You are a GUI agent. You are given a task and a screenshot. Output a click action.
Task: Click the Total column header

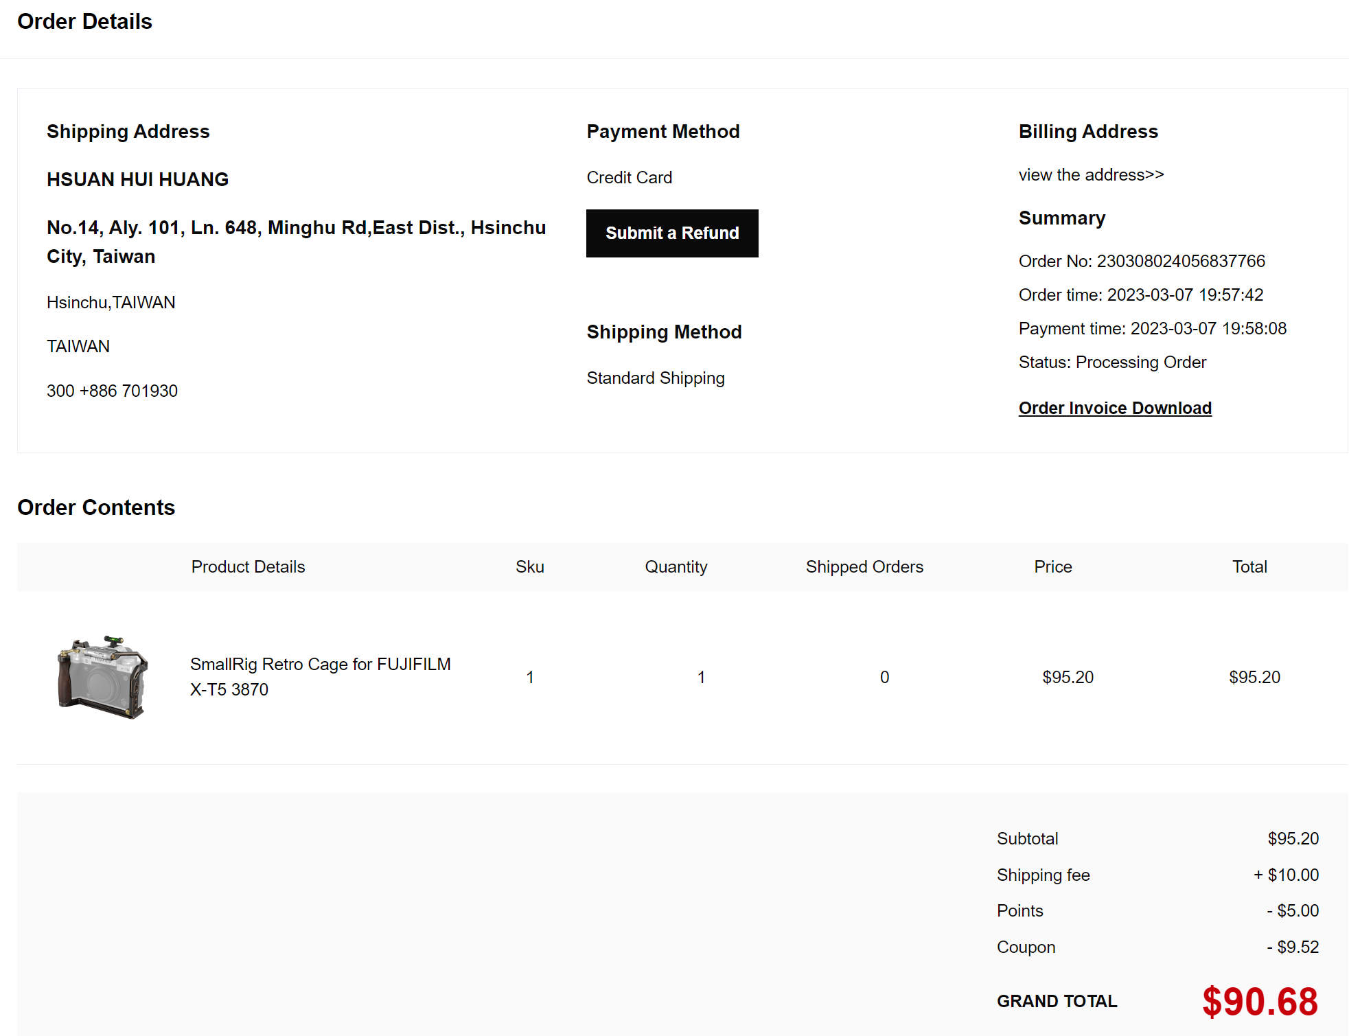coord(1249,567)
